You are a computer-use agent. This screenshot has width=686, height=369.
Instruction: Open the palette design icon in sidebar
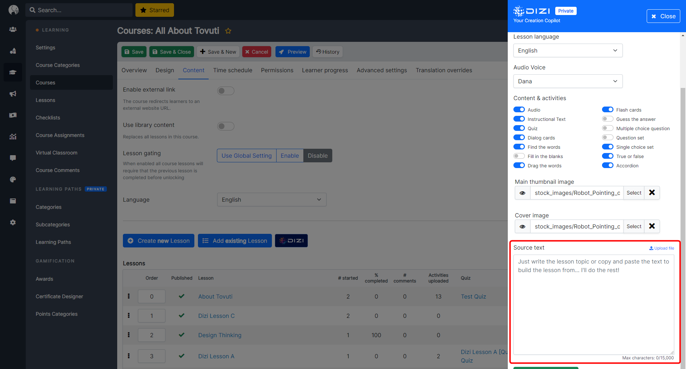(x=13, y=179)
